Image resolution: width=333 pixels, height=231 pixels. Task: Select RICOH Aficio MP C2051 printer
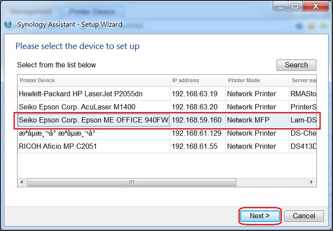point(57,146)
